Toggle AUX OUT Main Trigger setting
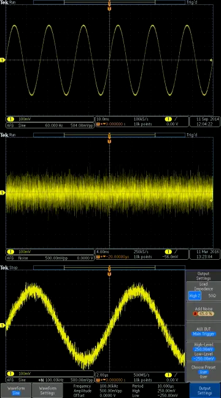The width and height of the screenshot is (221, 398). click(203, 332)
